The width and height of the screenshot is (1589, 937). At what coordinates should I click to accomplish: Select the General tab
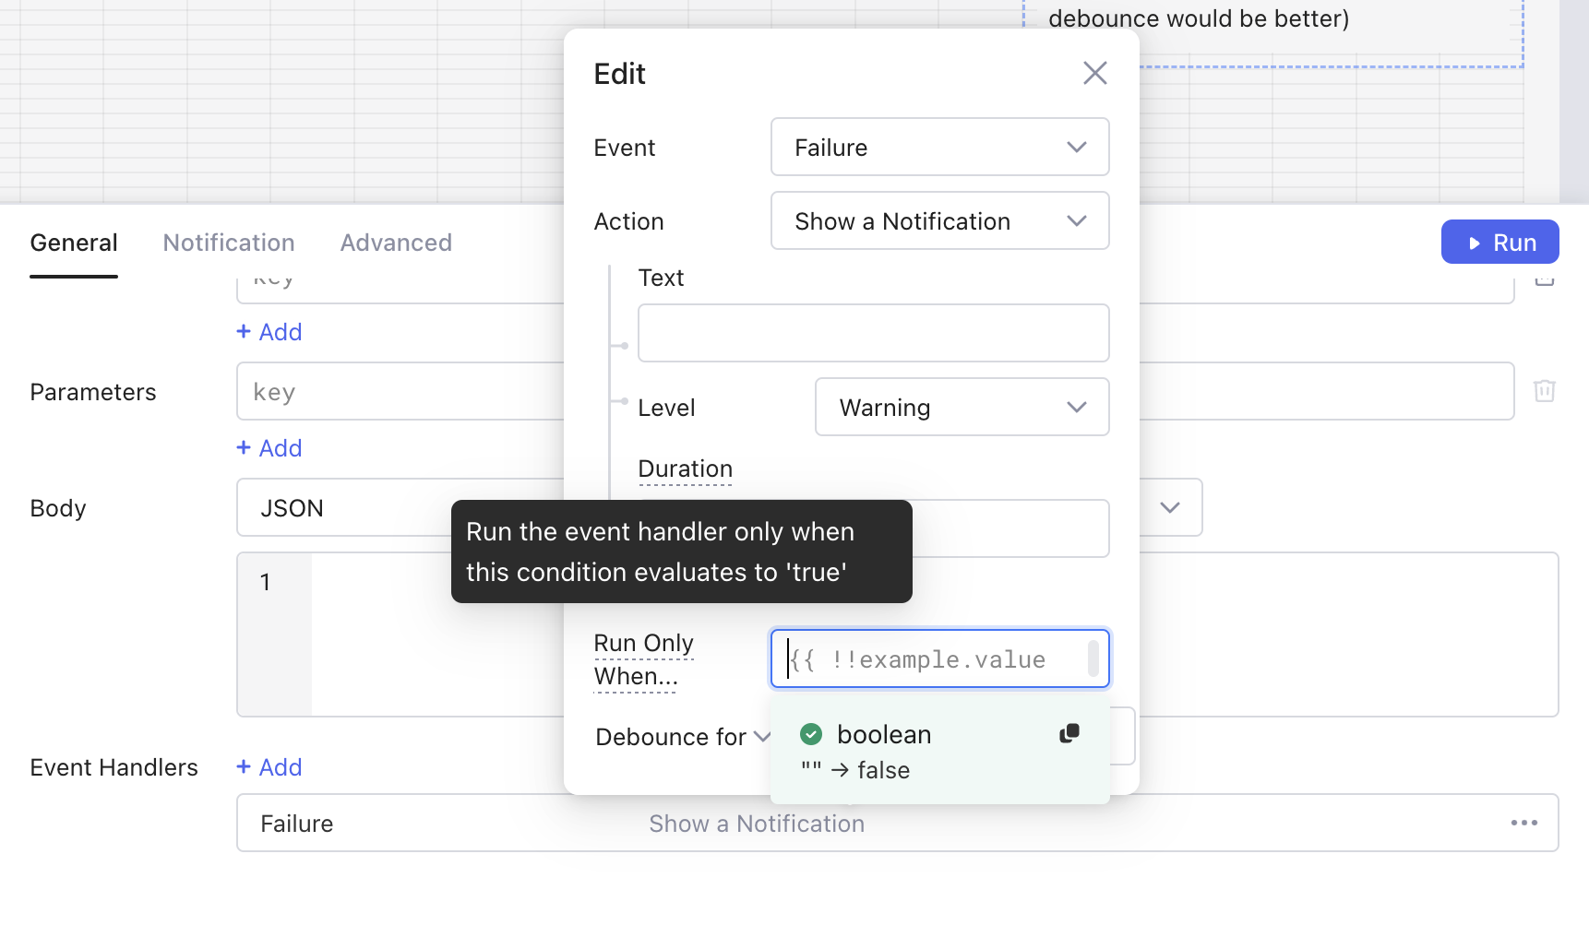tap(74, 243)
